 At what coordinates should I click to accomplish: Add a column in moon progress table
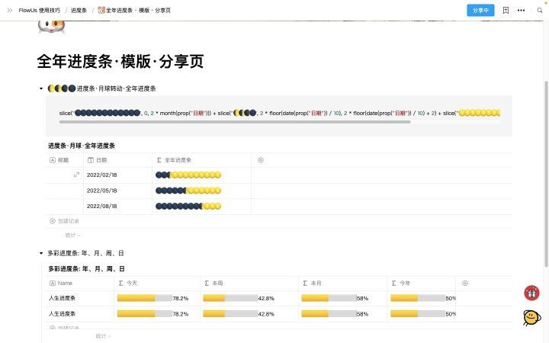261,160
